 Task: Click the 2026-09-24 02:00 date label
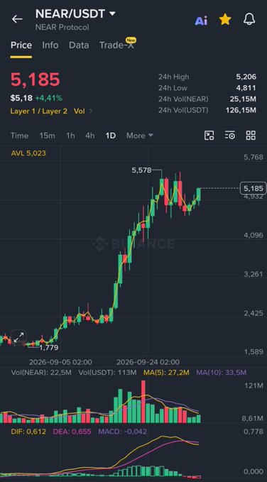(148, 362)
